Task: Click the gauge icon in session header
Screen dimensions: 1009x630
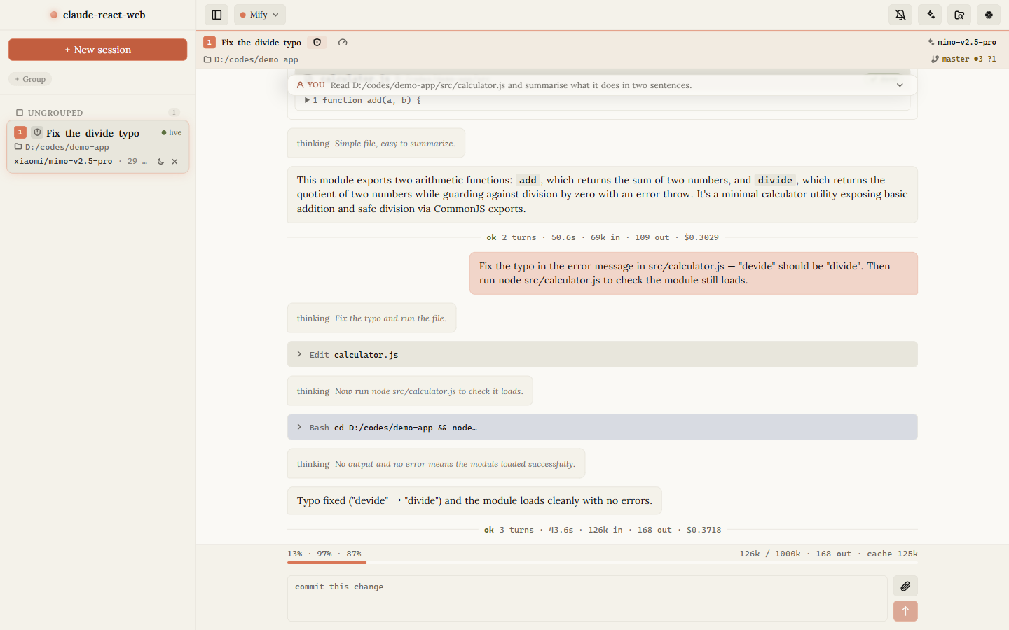Action: 343,43
